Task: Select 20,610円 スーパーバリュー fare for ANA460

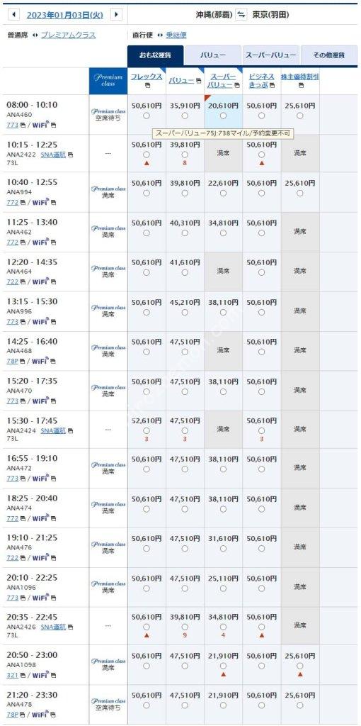Action: point(223,116)
